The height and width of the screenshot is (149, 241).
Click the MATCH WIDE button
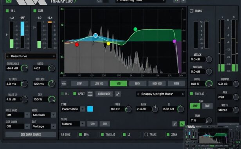104,94
